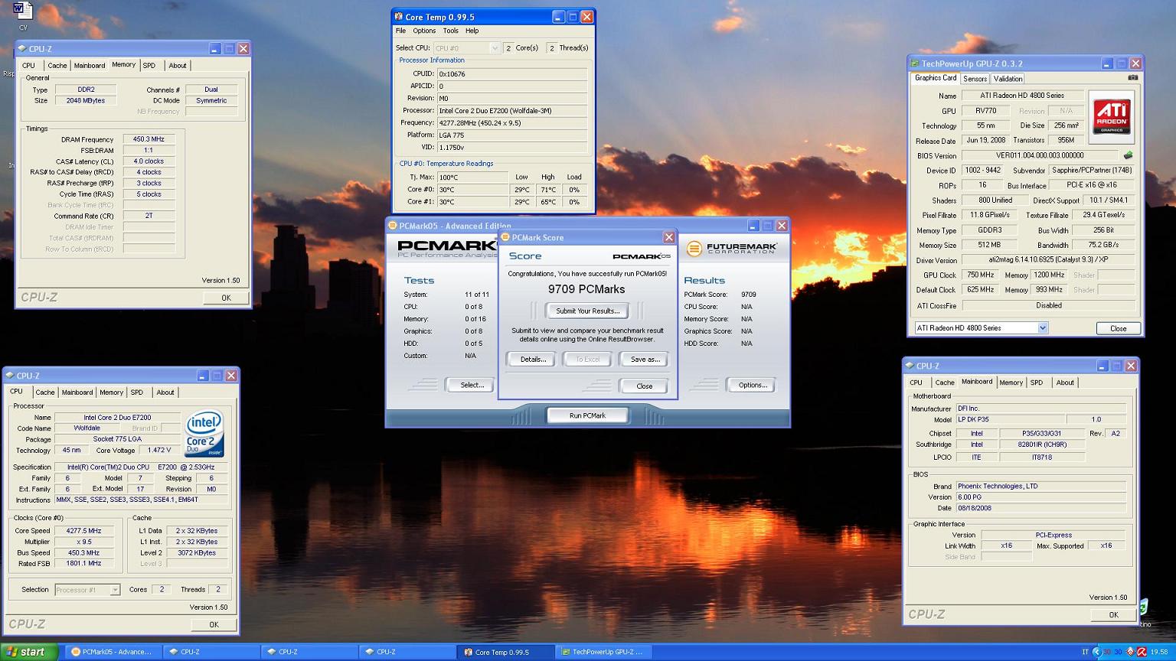Switch to Sensors tab in GPU-Z
This screenshot has width=1176, height=661.
(975, 79)
